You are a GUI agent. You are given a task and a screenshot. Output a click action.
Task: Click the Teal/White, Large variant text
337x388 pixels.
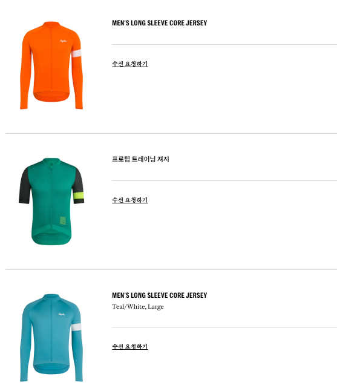point(138,307)
